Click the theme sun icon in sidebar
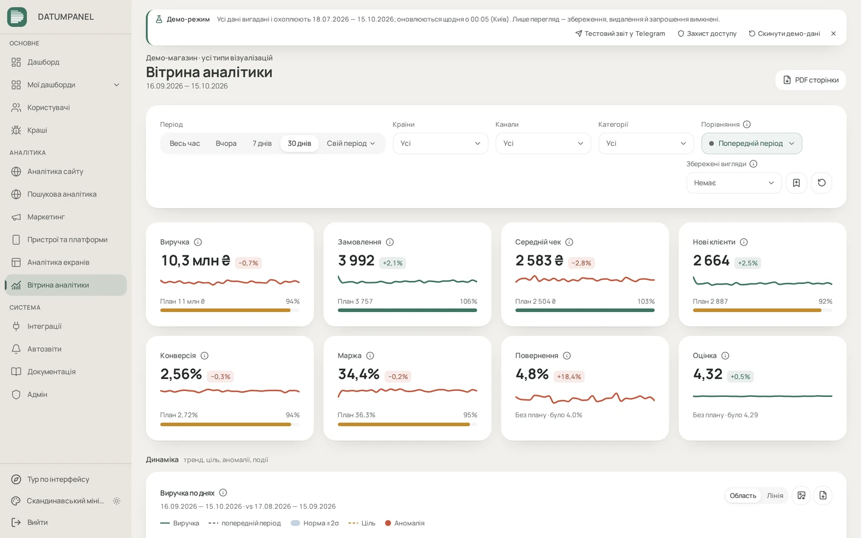Screen dimensions: 861x538 (x=117, y=501)
